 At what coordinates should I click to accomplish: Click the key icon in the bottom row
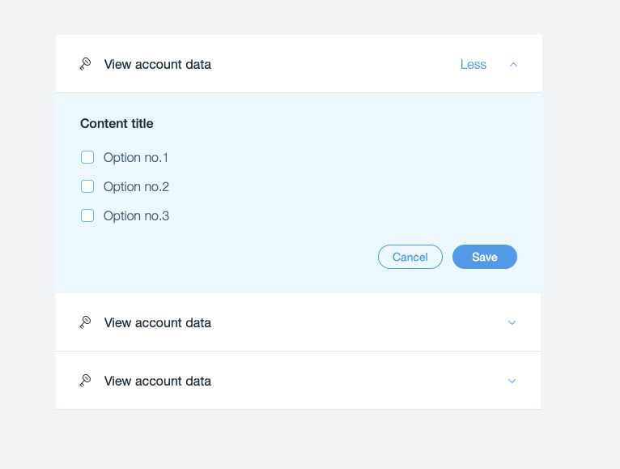(x=85, y=381)
